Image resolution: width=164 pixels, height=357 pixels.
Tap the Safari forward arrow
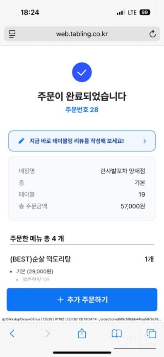coord(48,334)
